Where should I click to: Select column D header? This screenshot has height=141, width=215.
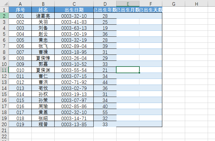[105, 4]
